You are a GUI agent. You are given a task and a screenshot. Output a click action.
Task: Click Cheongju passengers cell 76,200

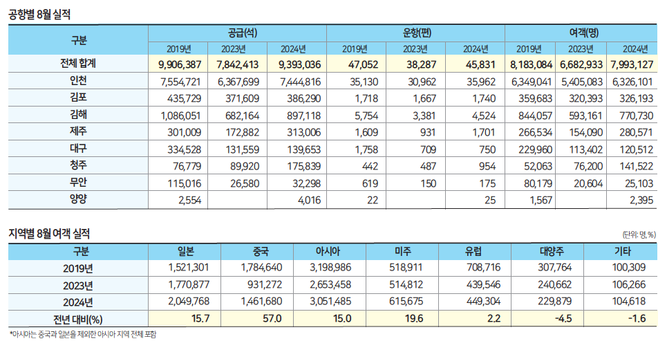pos(588,167)
